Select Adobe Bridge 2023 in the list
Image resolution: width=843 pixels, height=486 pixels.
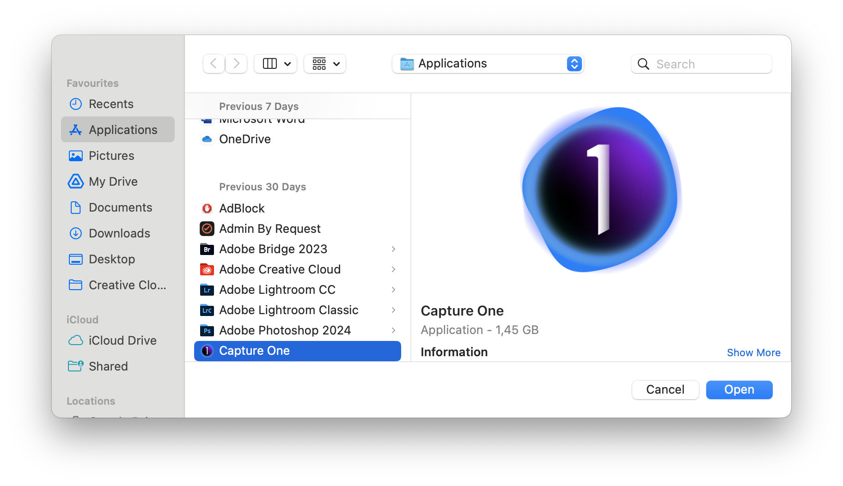[298, 249]
